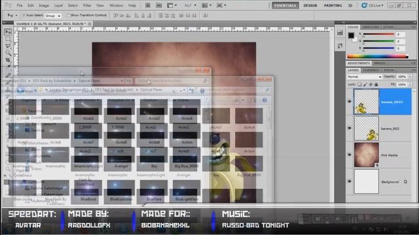
Task: Click the Auto-Align Layers icon
Action: pos(206,16)
